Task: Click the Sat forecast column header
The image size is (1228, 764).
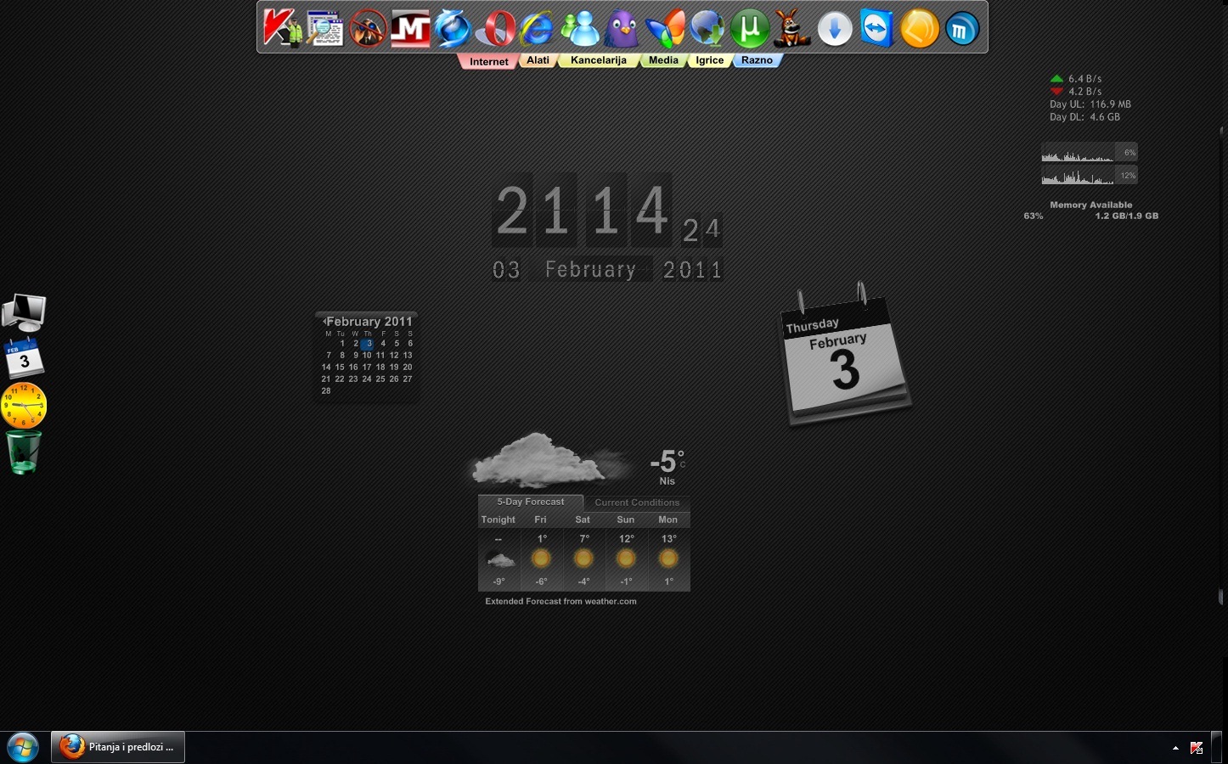Action: tap(583, 520)
